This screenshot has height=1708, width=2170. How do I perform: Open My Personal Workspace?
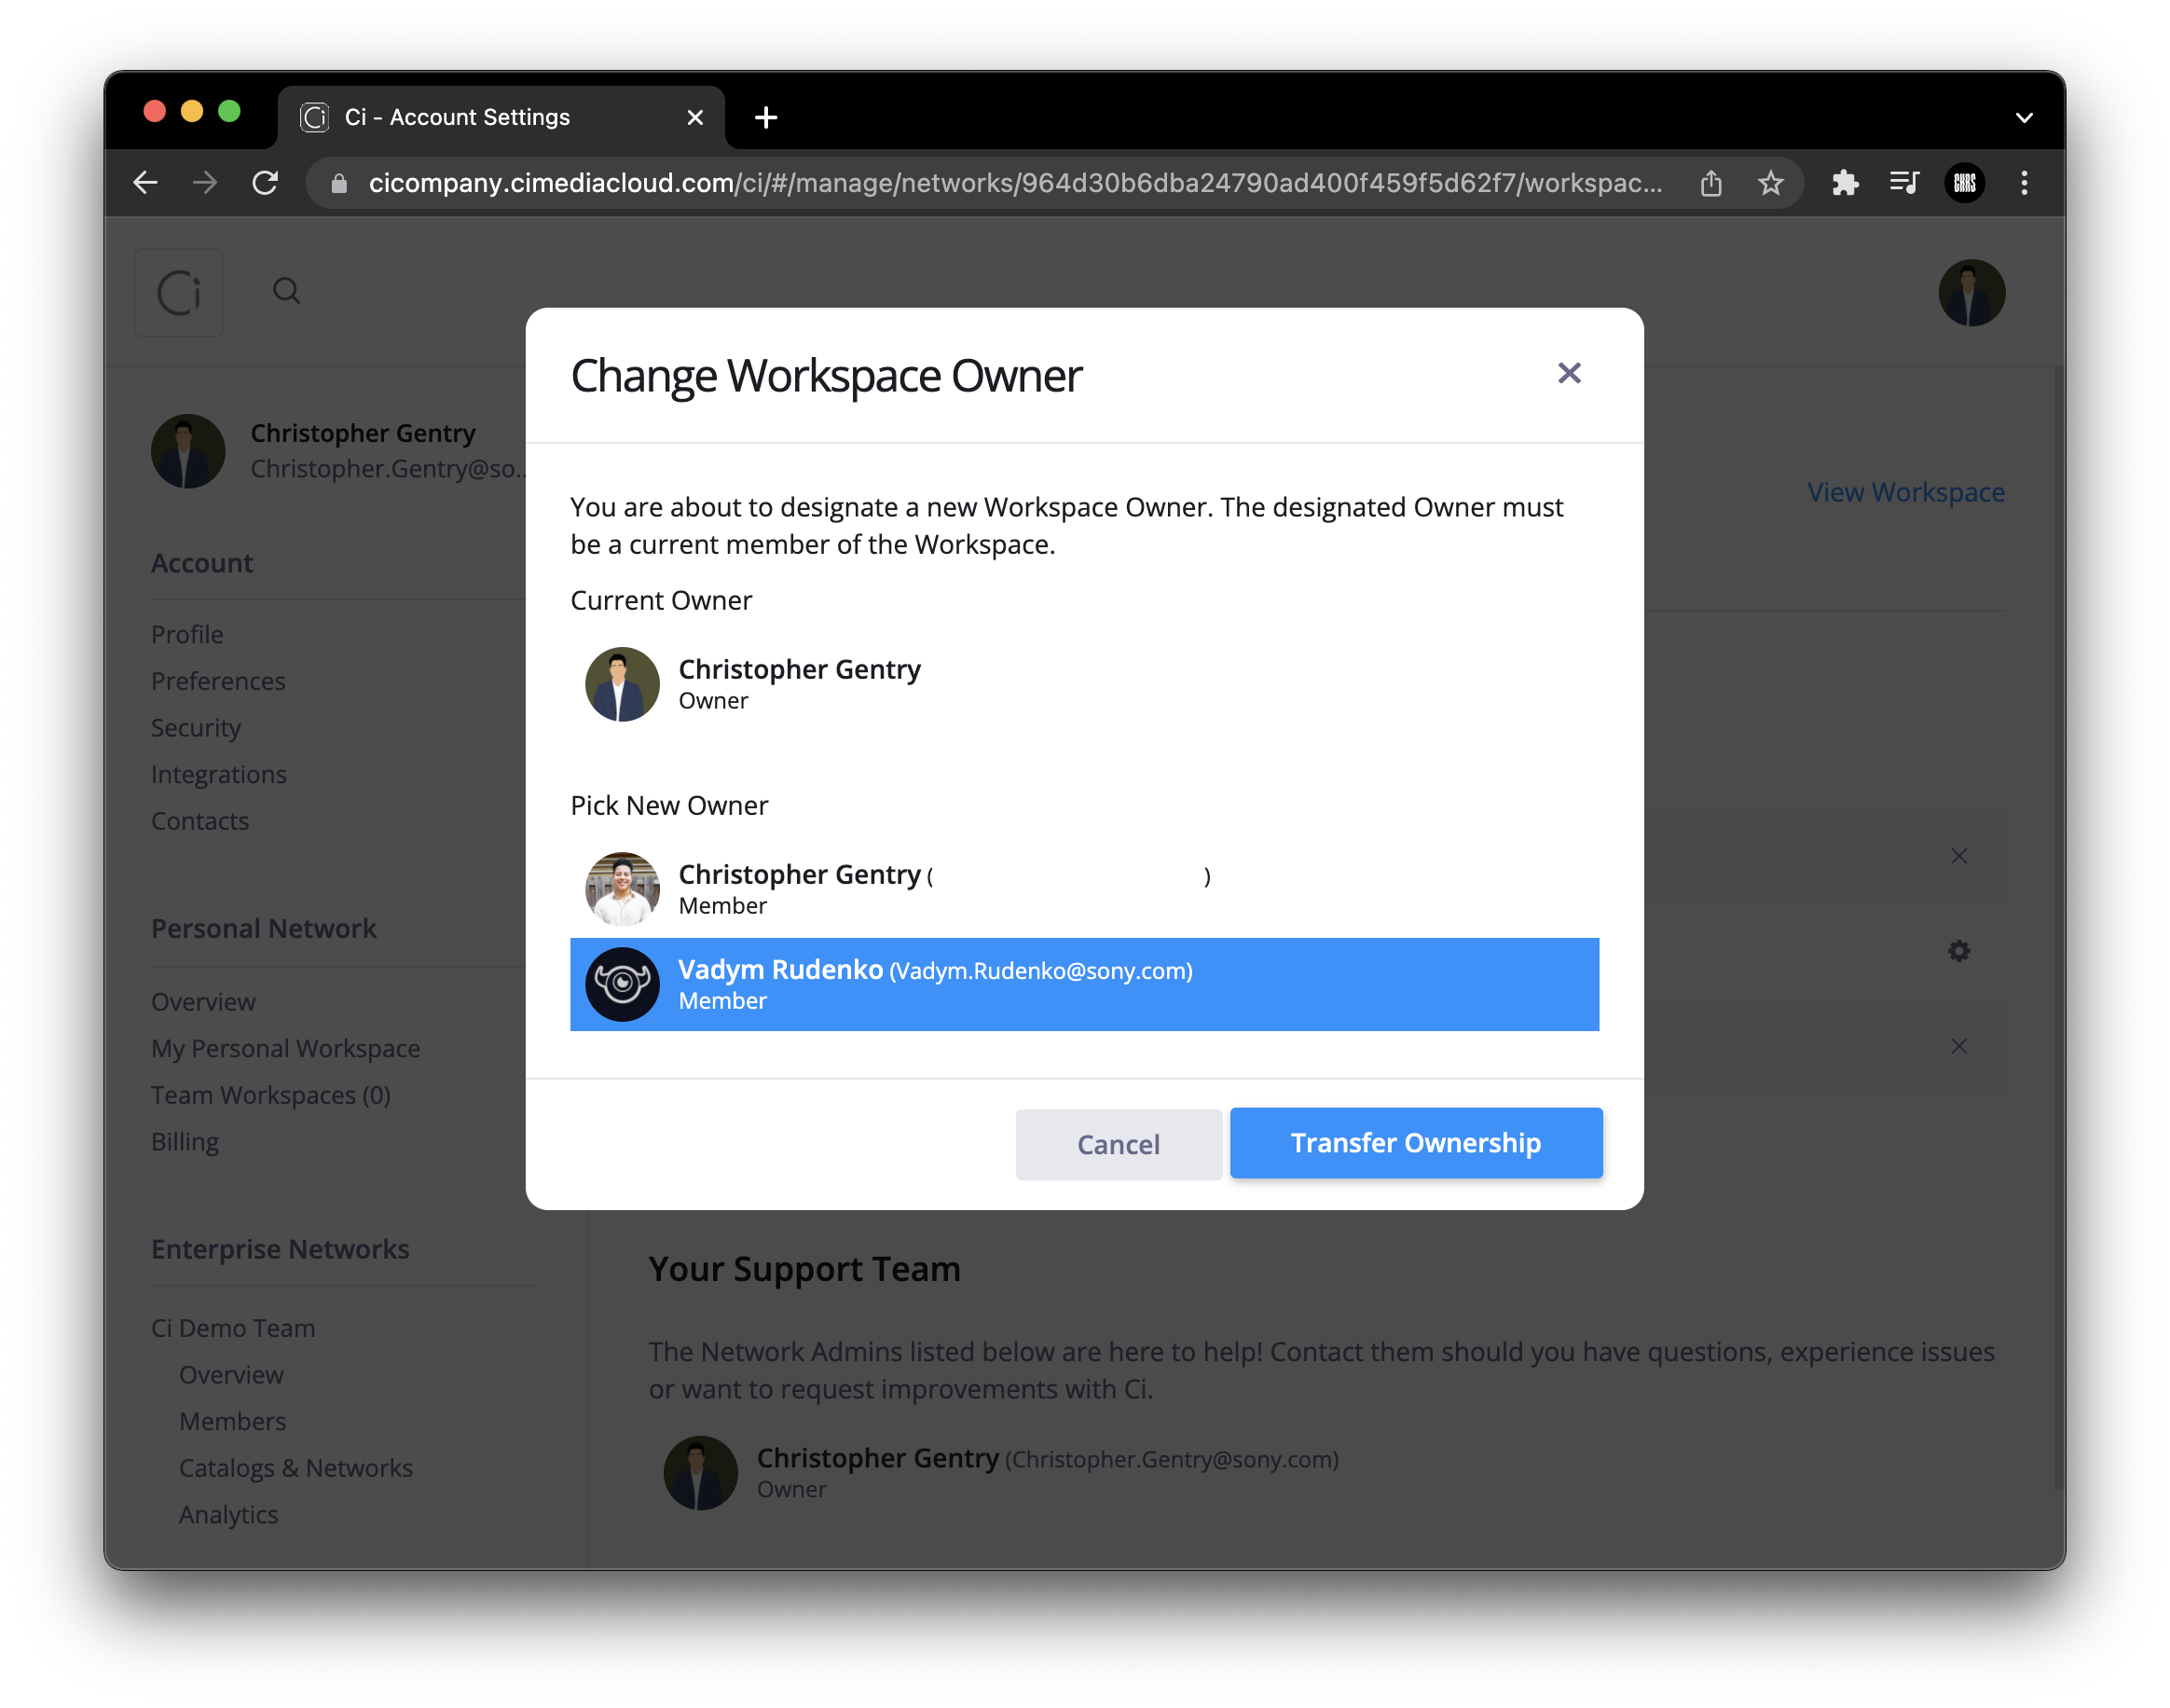pos(286,1048)
